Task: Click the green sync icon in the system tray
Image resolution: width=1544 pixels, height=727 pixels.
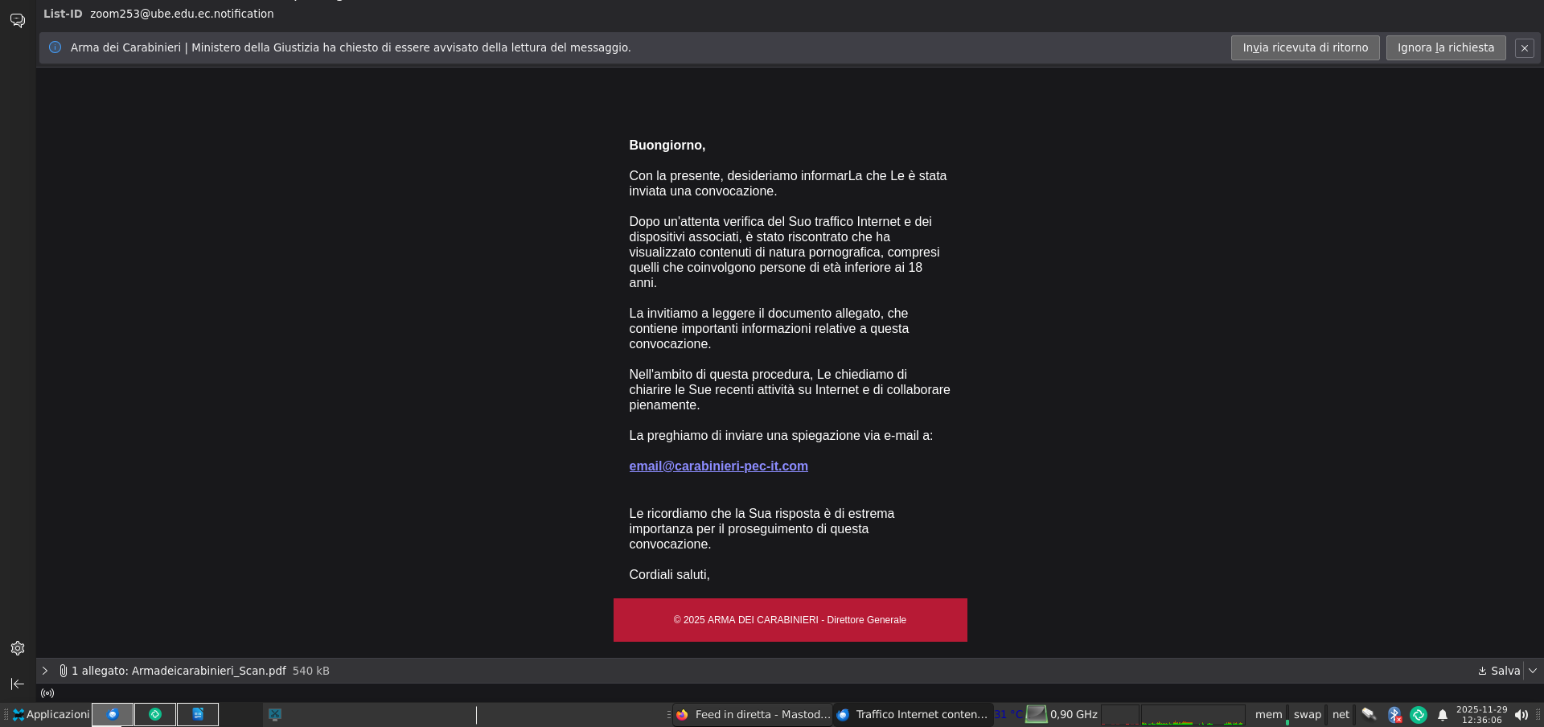Action: [1419, 714]
